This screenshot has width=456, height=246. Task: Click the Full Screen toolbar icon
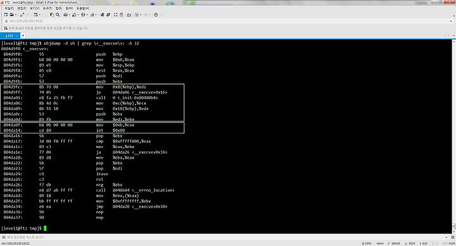pos(115,15)
